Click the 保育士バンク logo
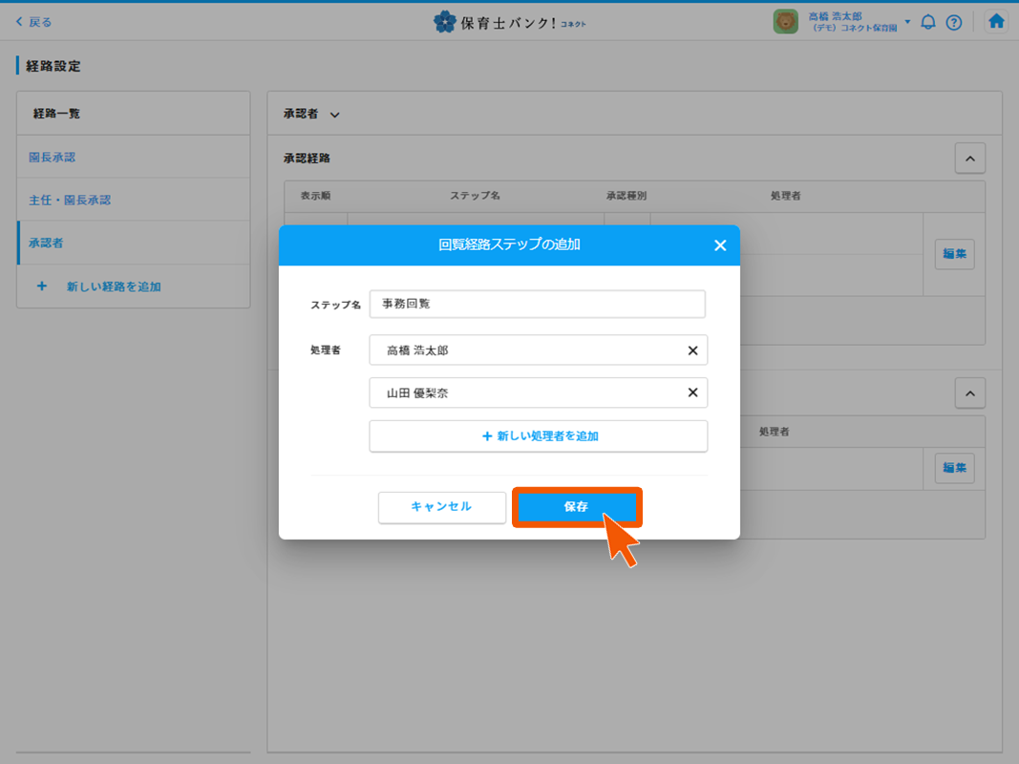Viewport: 1019px width, 764px height. [509, 22]
